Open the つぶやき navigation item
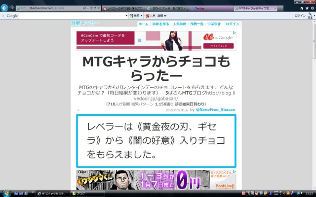The width and height of the screenshot is (316, 197). 214,24
